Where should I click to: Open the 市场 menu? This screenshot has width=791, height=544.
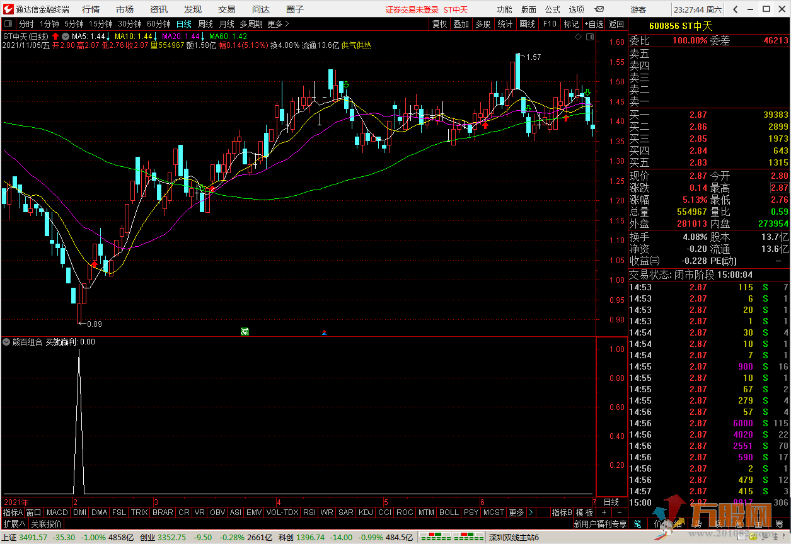125,9
